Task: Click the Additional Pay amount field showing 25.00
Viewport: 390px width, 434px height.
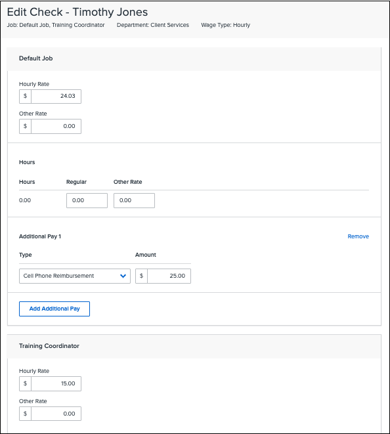Action: click(x=169, y=276)
